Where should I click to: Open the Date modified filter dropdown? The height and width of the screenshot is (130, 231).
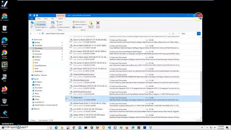pos(53,25)
